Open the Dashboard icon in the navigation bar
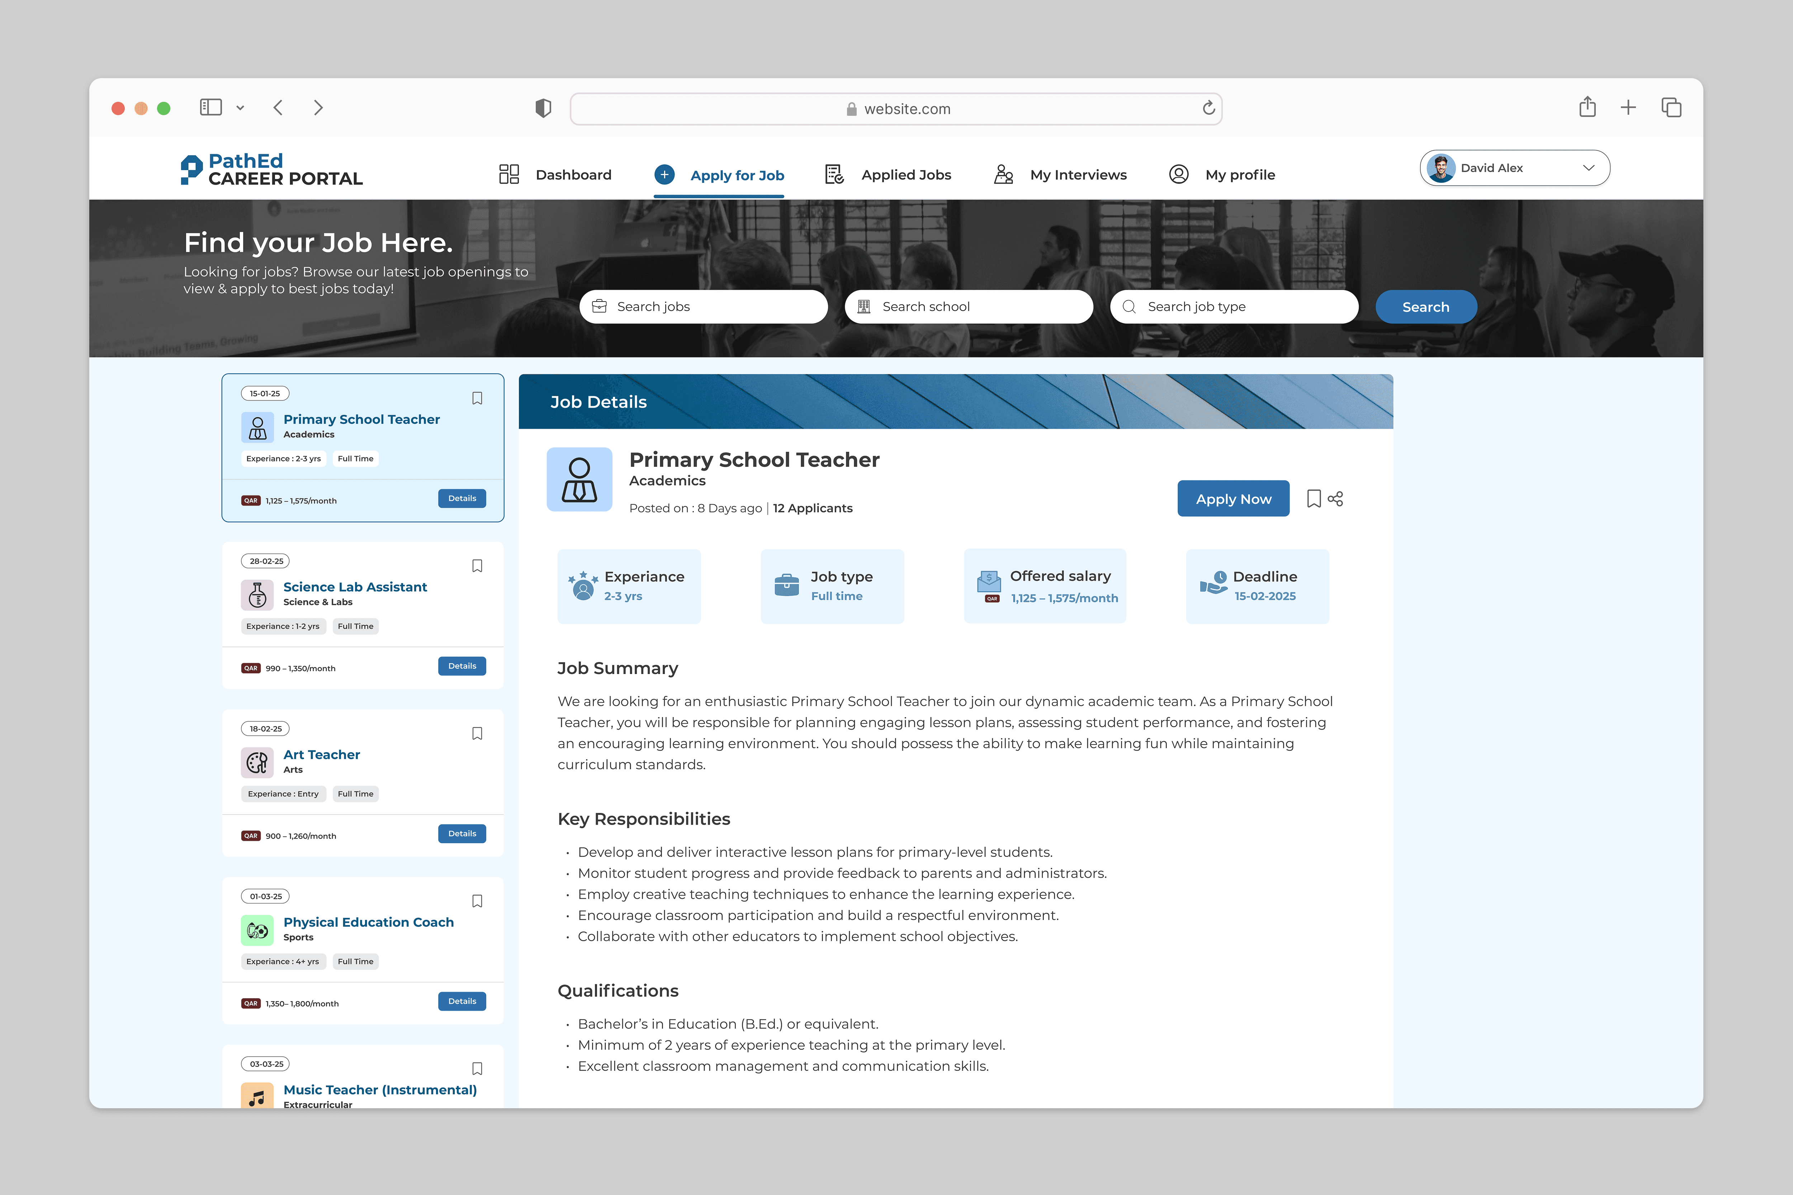The width and height of the screenshot is (1793, 1195). [x=508, y=175]
